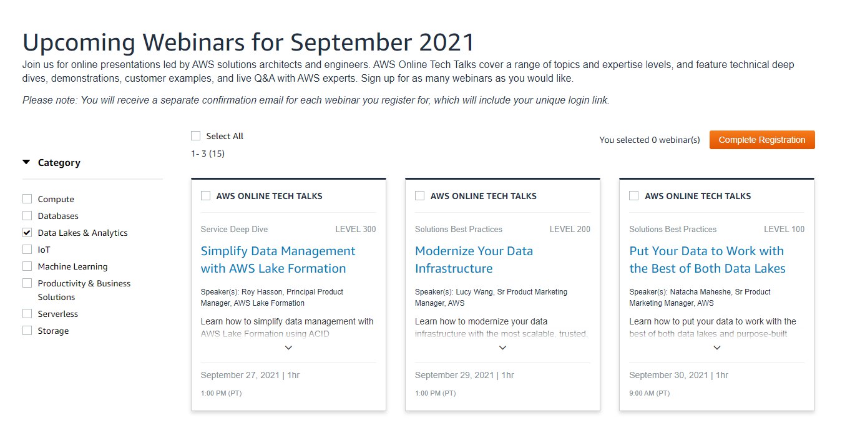Viewport: 855px width, 433px height.
Task: Tick the Databases category checkbox
Action: [27, 216]
